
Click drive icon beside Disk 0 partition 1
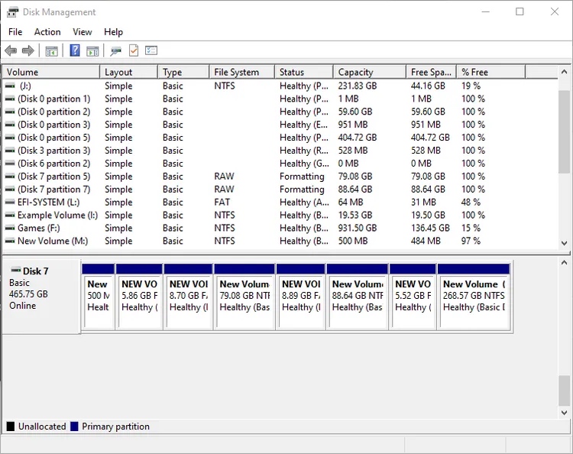point(10,99)
